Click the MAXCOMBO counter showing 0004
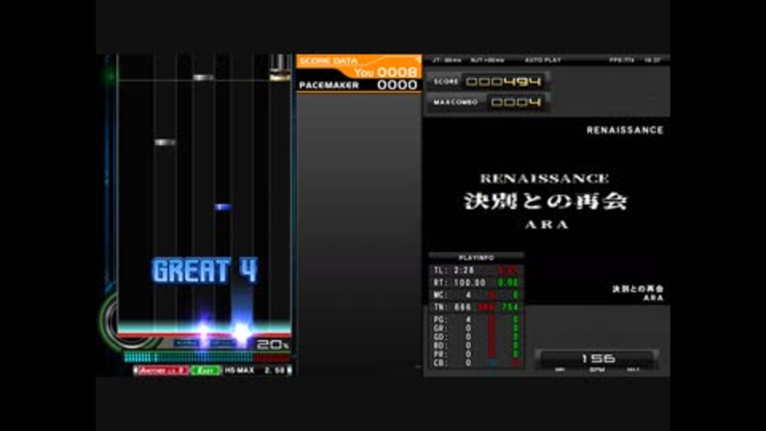The width and height of the screenshot is (766, 431). click(x=488, y=102)
